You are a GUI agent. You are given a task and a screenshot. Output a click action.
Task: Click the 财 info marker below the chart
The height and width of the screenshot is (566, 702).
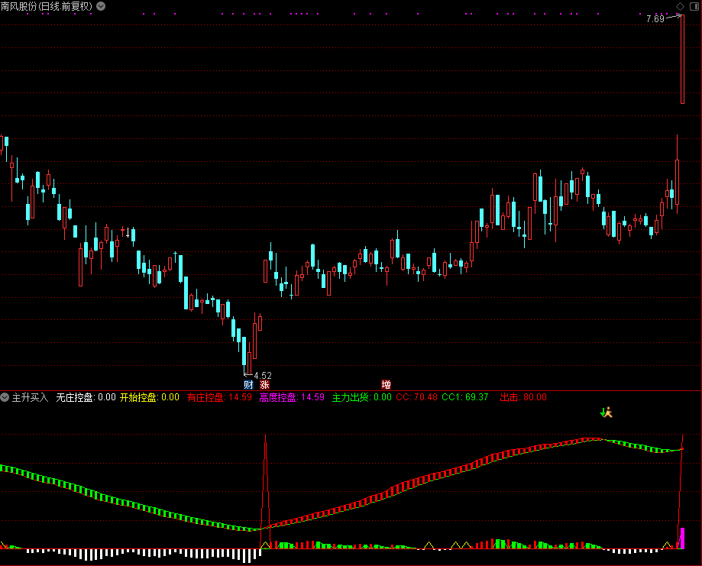point(248,385)
